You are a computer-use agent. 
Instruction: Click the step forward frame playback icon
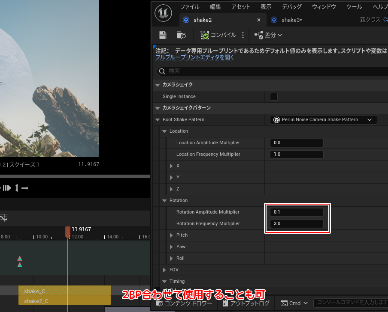(7, 188)
